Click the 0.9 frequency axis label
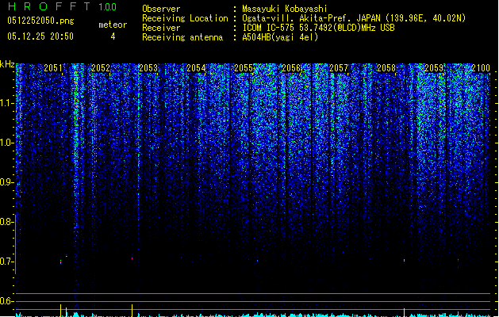Screen dimensions: 499x317 coord(7,182)
